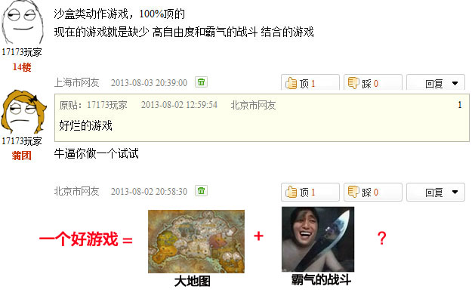Click the quoted box containing 好烂的游戏
The height and width of the screenshot is (305, 472).
pyautogui.click(x=262, y=118)
